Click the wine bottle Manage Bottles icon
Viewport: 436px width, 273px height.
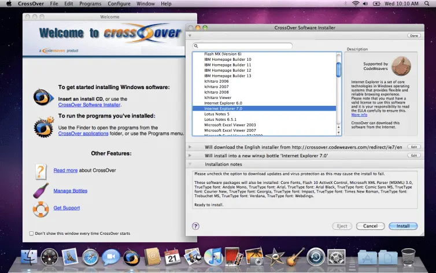40,190
